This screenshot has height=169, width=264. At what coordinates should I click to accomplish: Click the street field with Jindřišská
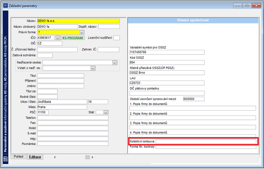[x=62, y=102]
